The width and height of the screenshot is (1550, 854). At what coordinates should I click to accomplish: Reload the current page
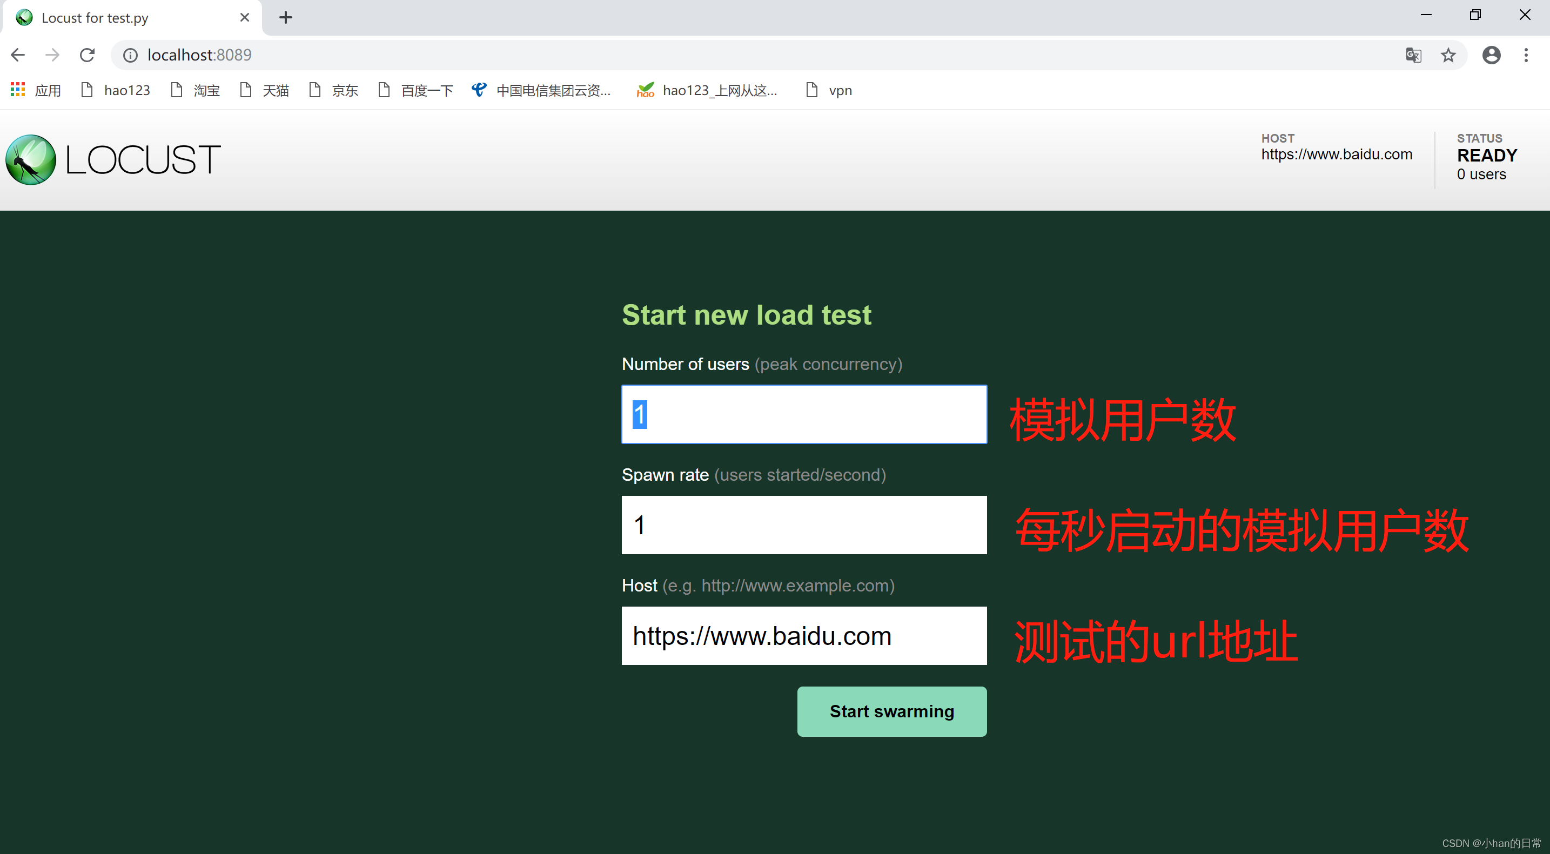coord(87,55)
